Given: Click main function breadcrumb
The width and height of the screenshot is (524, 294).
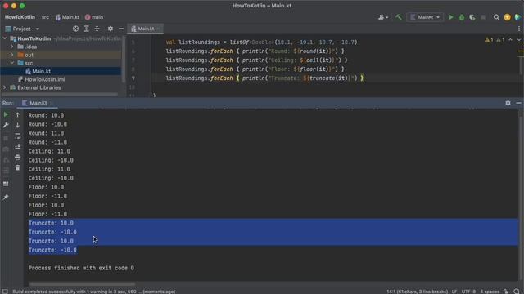Looking at the screenshot, I should pyautogui.click(x=94, y=17).
